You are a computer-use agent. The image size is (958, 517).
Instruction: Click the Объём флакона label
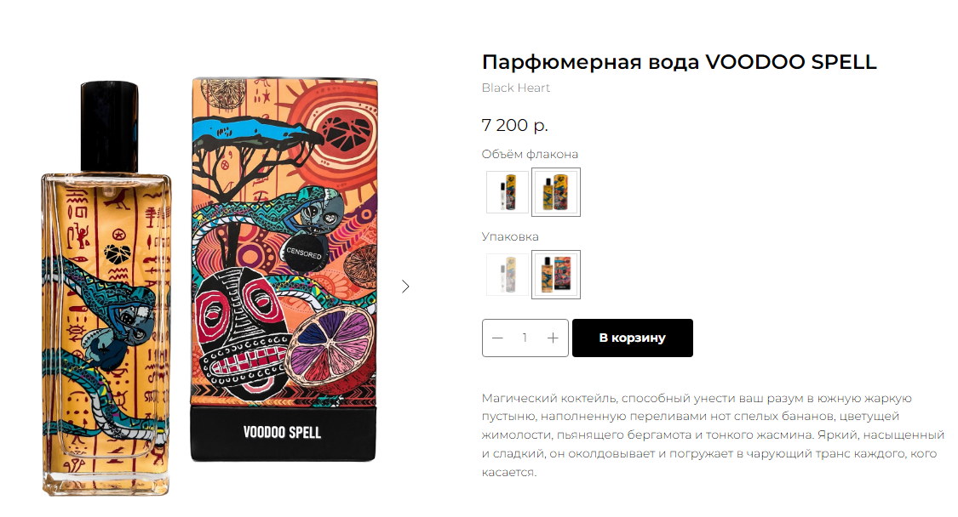point(530,155)
